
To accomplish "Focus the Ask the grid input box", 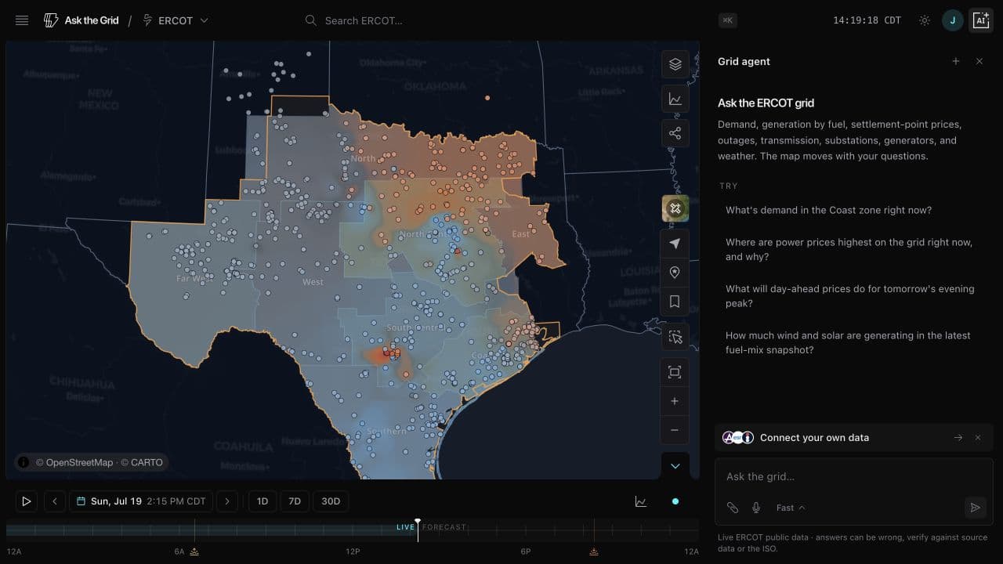I will tap(853, 476).
